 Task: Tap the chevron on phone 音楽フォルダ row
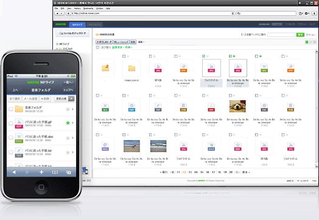[x=72, y=109]
